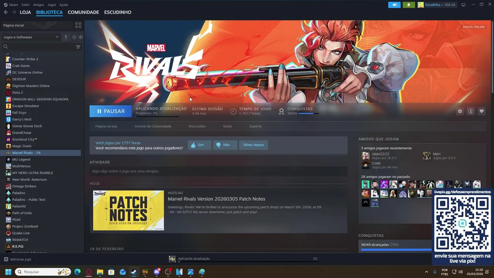Toggle the sort direction arrow
The image size is (494, 278).
pos(66,37)
